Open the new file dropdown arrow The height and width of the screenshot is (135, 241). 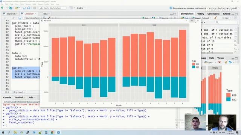[6, 8]
